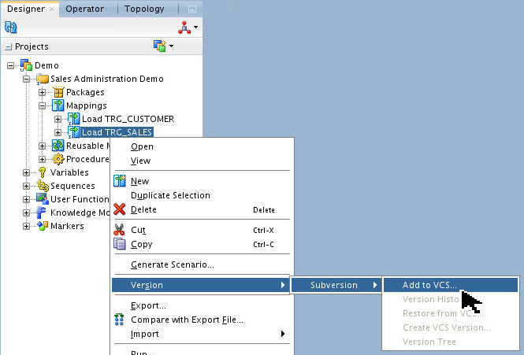Screen dimensions: 524x355
Task: Click the Load TRG_SALES mapping icon
Action: tap(74, 132)
